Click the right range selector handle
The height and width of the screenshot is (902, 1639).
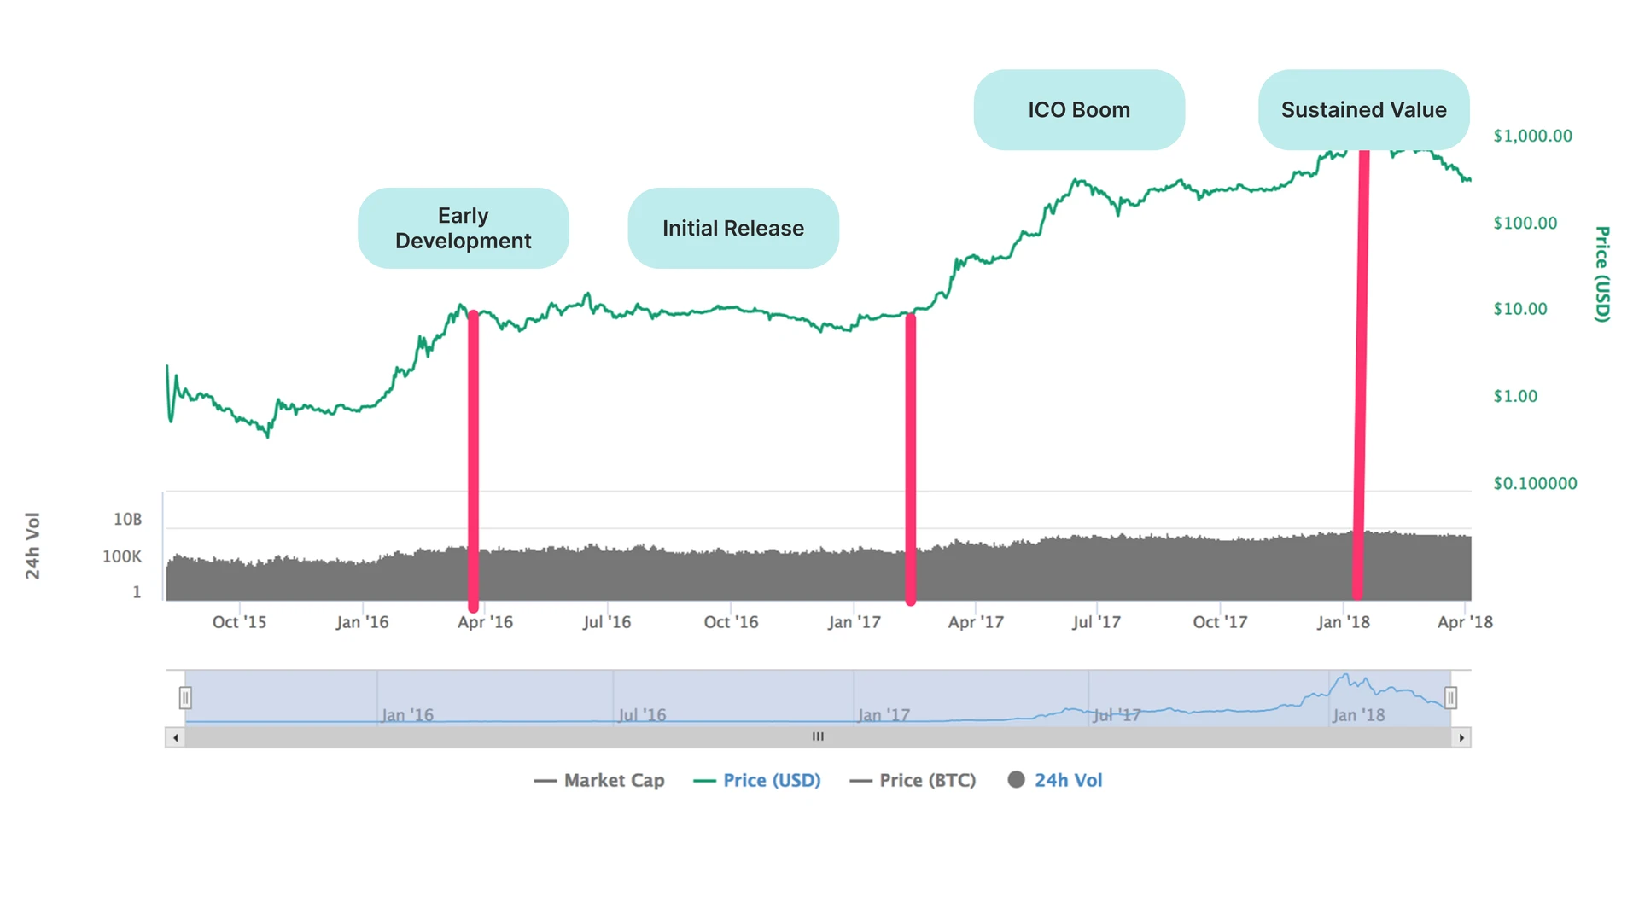pyautogui.click(x=1451, y=698)
